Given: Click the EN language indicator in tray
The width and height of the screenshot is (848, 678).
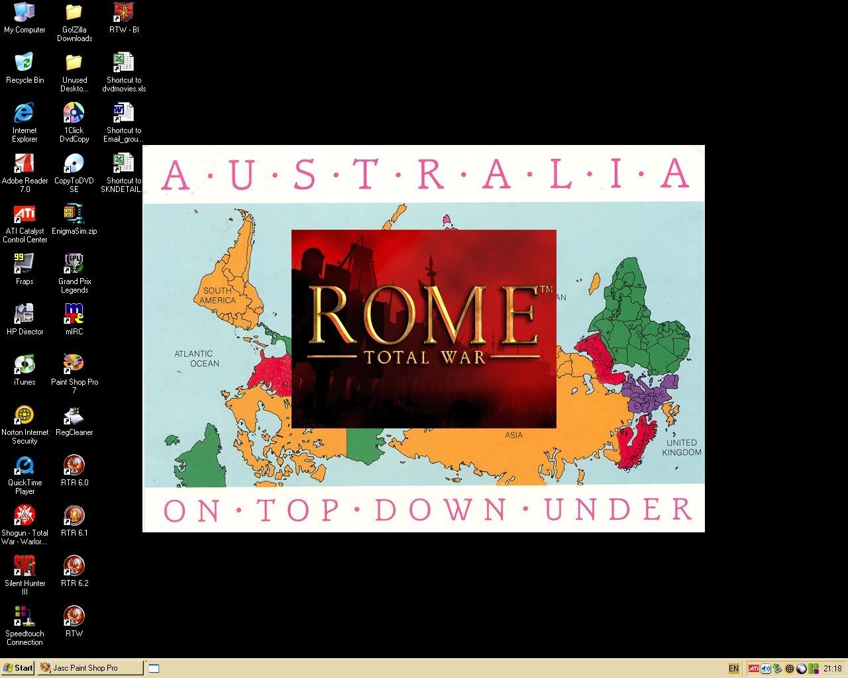Looking at the screenshot, I should (733, 669).
